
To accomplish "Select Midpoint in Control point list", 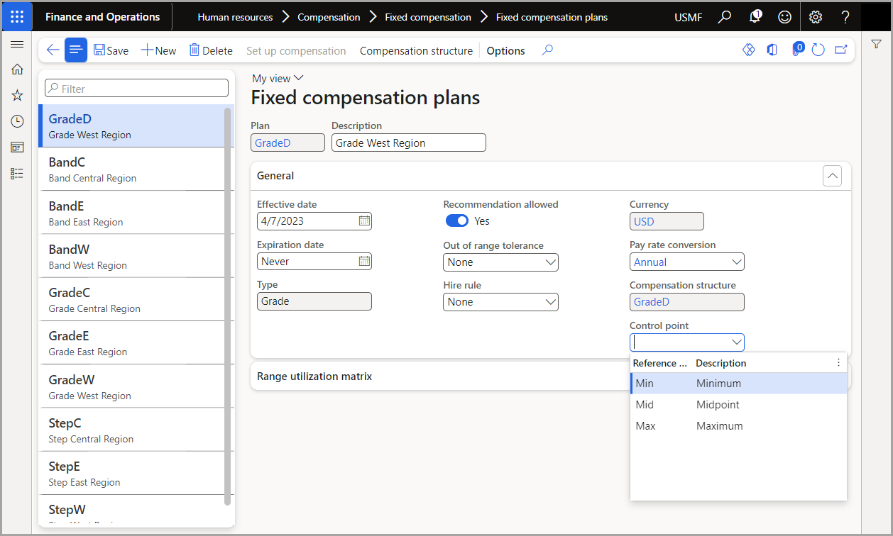I will pos(718,405).
